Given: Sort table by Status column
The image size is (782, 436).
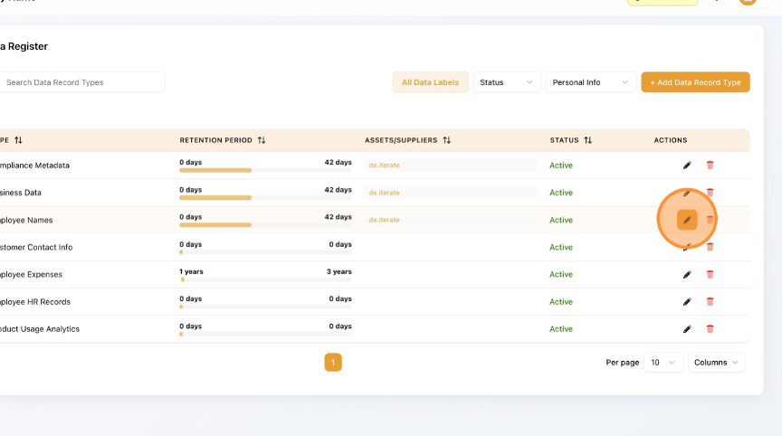Looking at the screenshot, I should pyautogui.click(x=587, y=140).
